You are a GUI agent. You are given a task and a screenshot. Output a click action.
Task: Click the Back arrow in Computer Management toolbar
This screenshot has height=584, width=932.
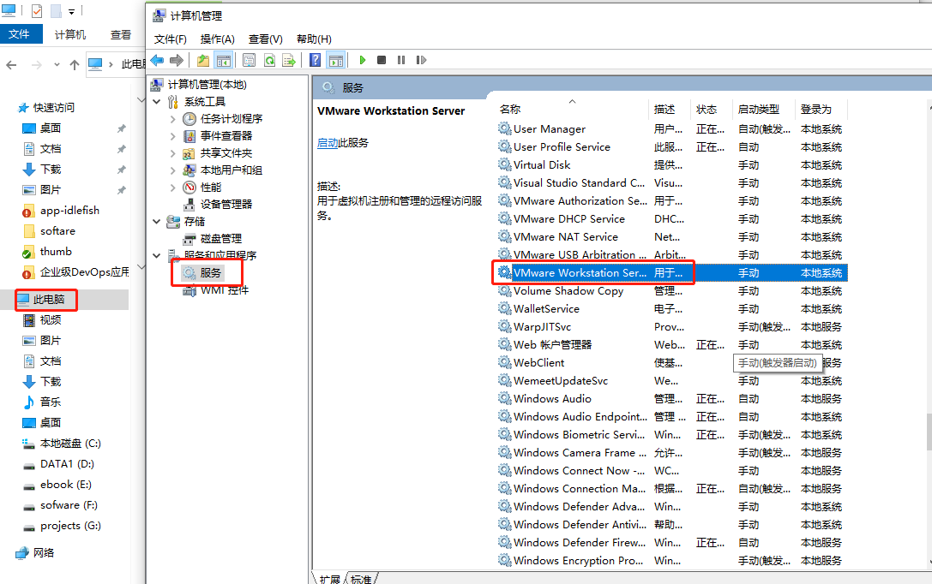tap(157, 60)
